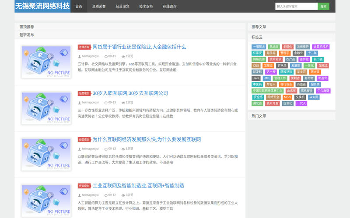This screenshot has width=350, height=218.
Task: Open article 为什么互联网经济发展那么快
Action: pos(147,140)
